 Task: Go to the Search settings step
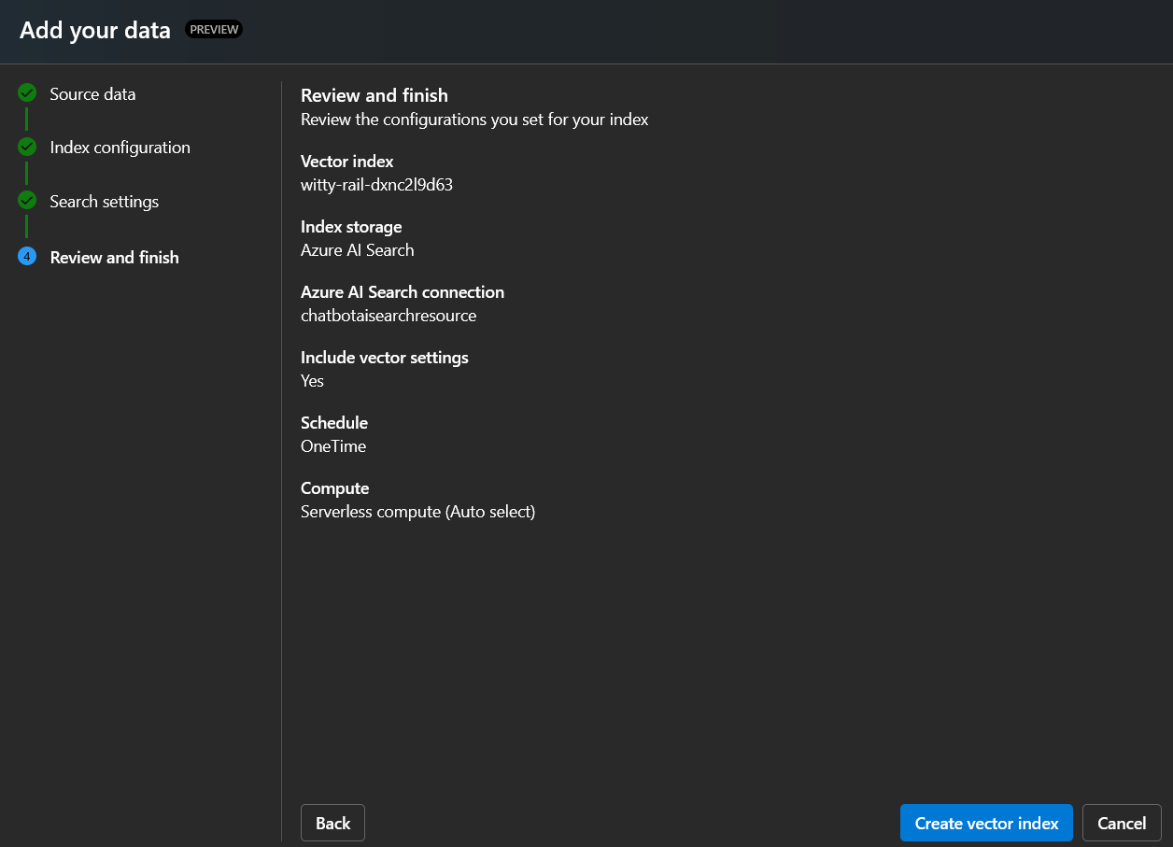(x=104, y=201)
